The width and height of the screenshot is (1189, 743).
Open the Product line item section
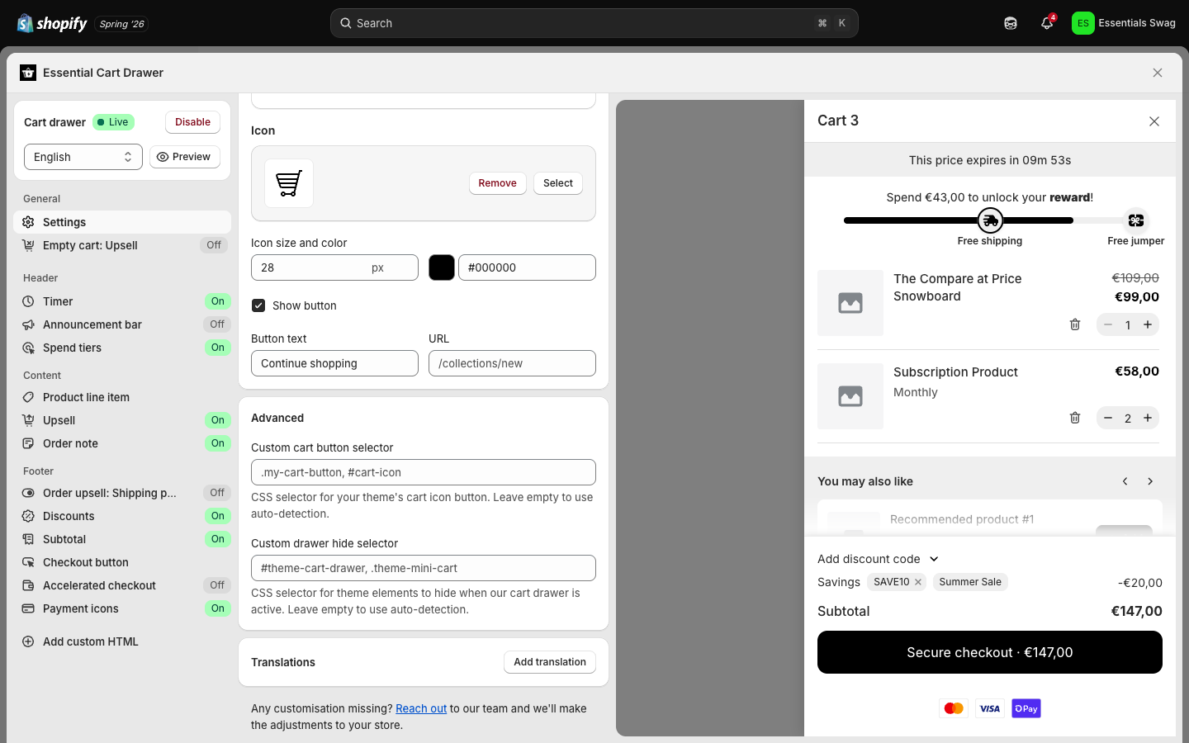click(122, 397)
